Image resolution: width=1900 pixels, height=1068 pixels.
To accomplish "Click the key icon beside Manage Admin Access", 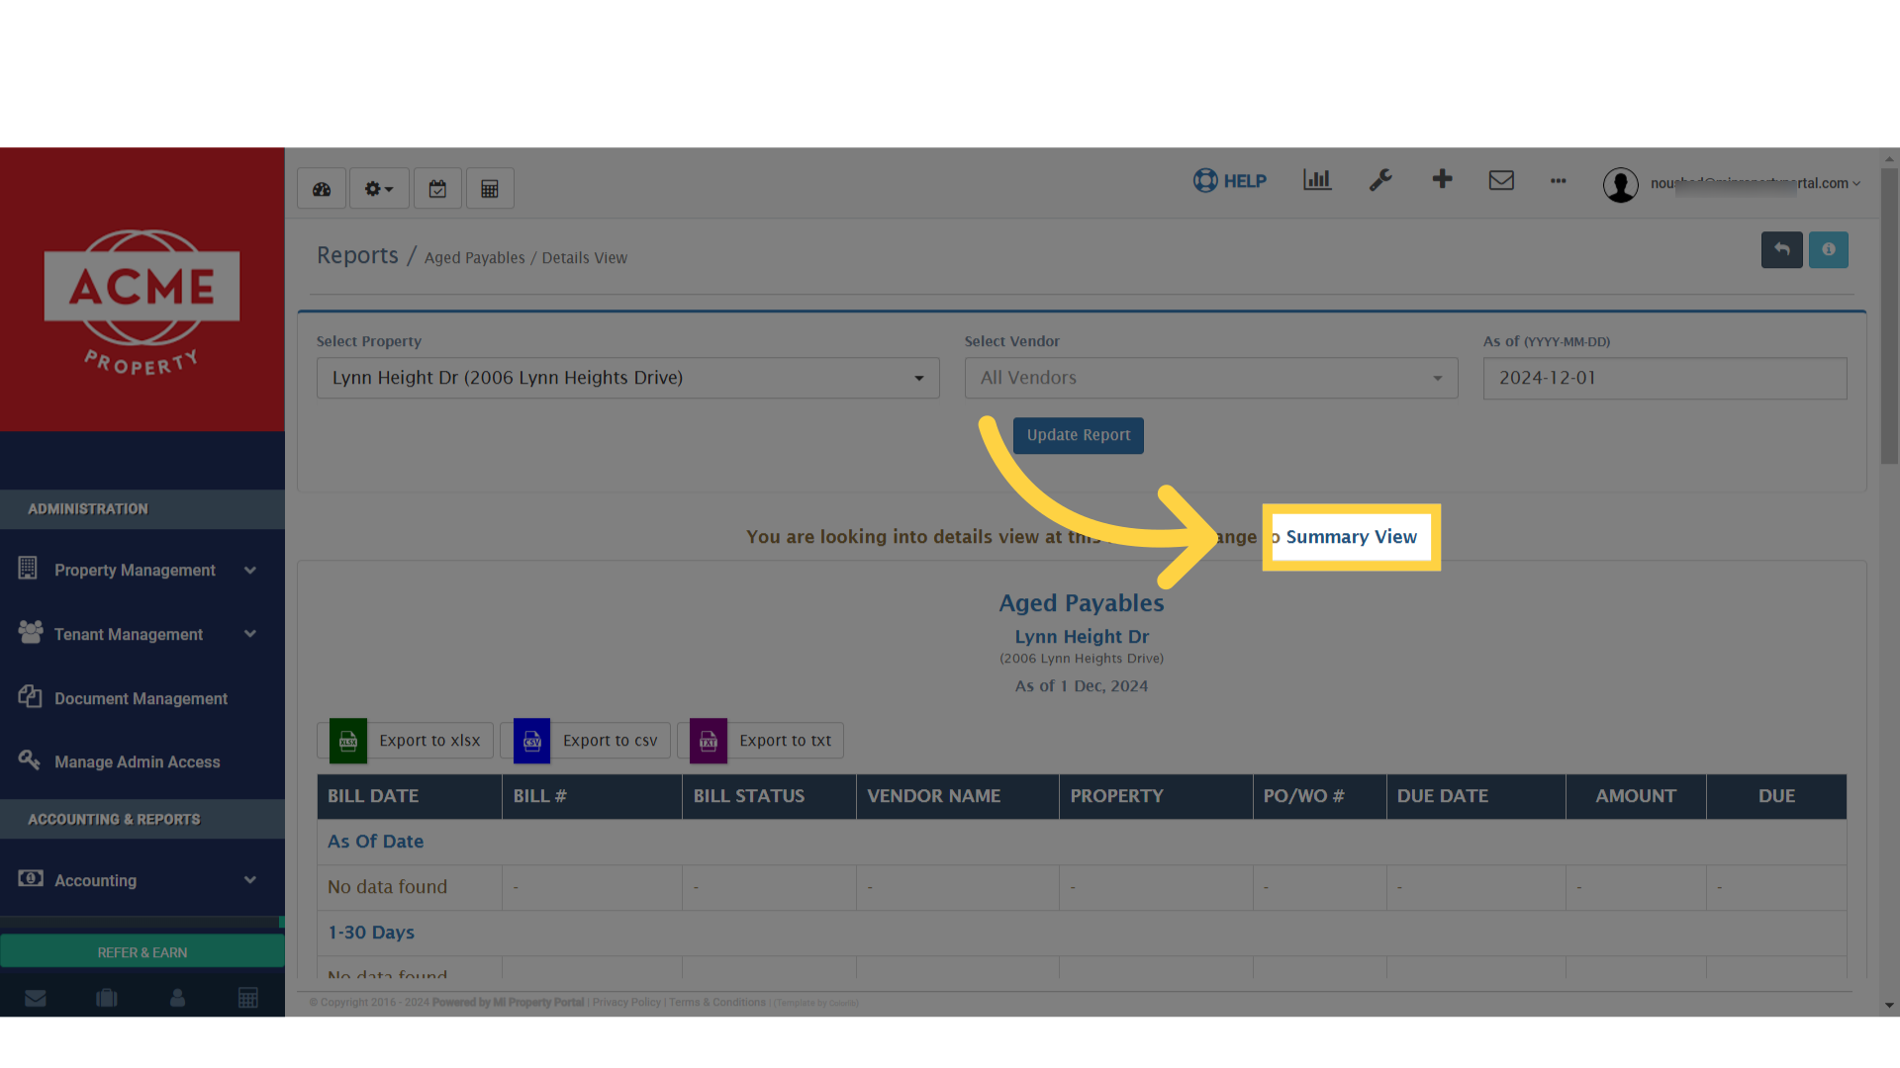I will click(x=29, y=759).
